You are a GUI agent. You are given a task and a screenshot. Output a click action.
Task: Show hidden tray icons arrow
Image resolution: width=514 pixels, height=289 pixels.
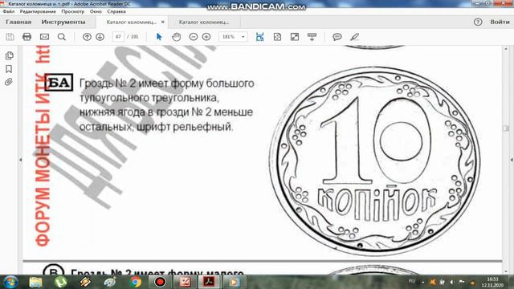click(x=423, y=282)
